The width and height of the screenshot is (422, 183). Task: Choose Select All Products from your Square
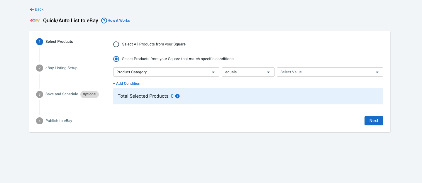point(116,44)
